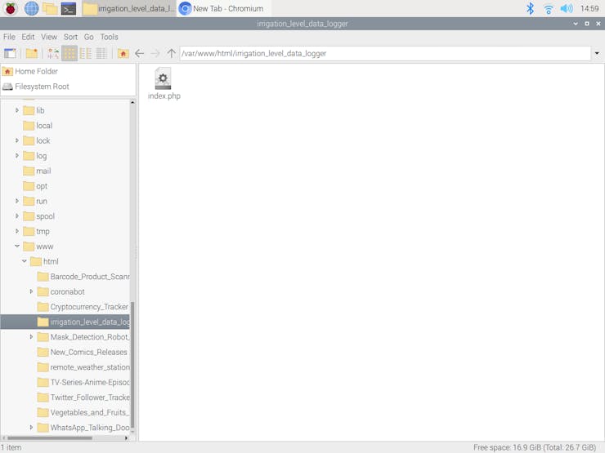Select the opt folder in tree
This screenshot has height=453, width=605.
(x=35, y=186)
